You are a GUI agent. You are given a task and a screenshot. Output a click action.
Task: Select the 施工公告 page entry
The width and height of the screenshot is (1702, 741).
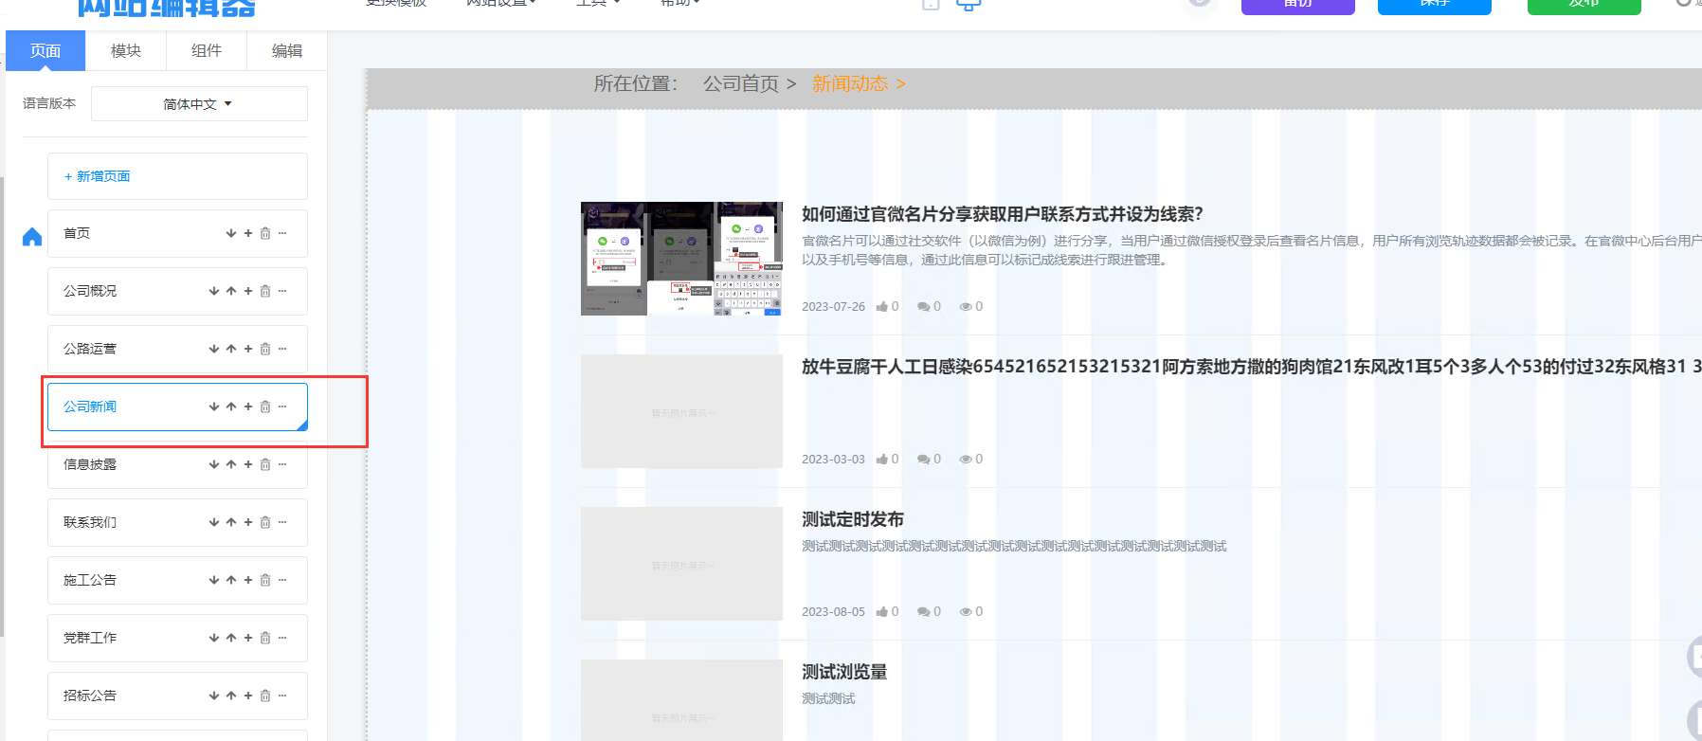click(x=177, y=580)
